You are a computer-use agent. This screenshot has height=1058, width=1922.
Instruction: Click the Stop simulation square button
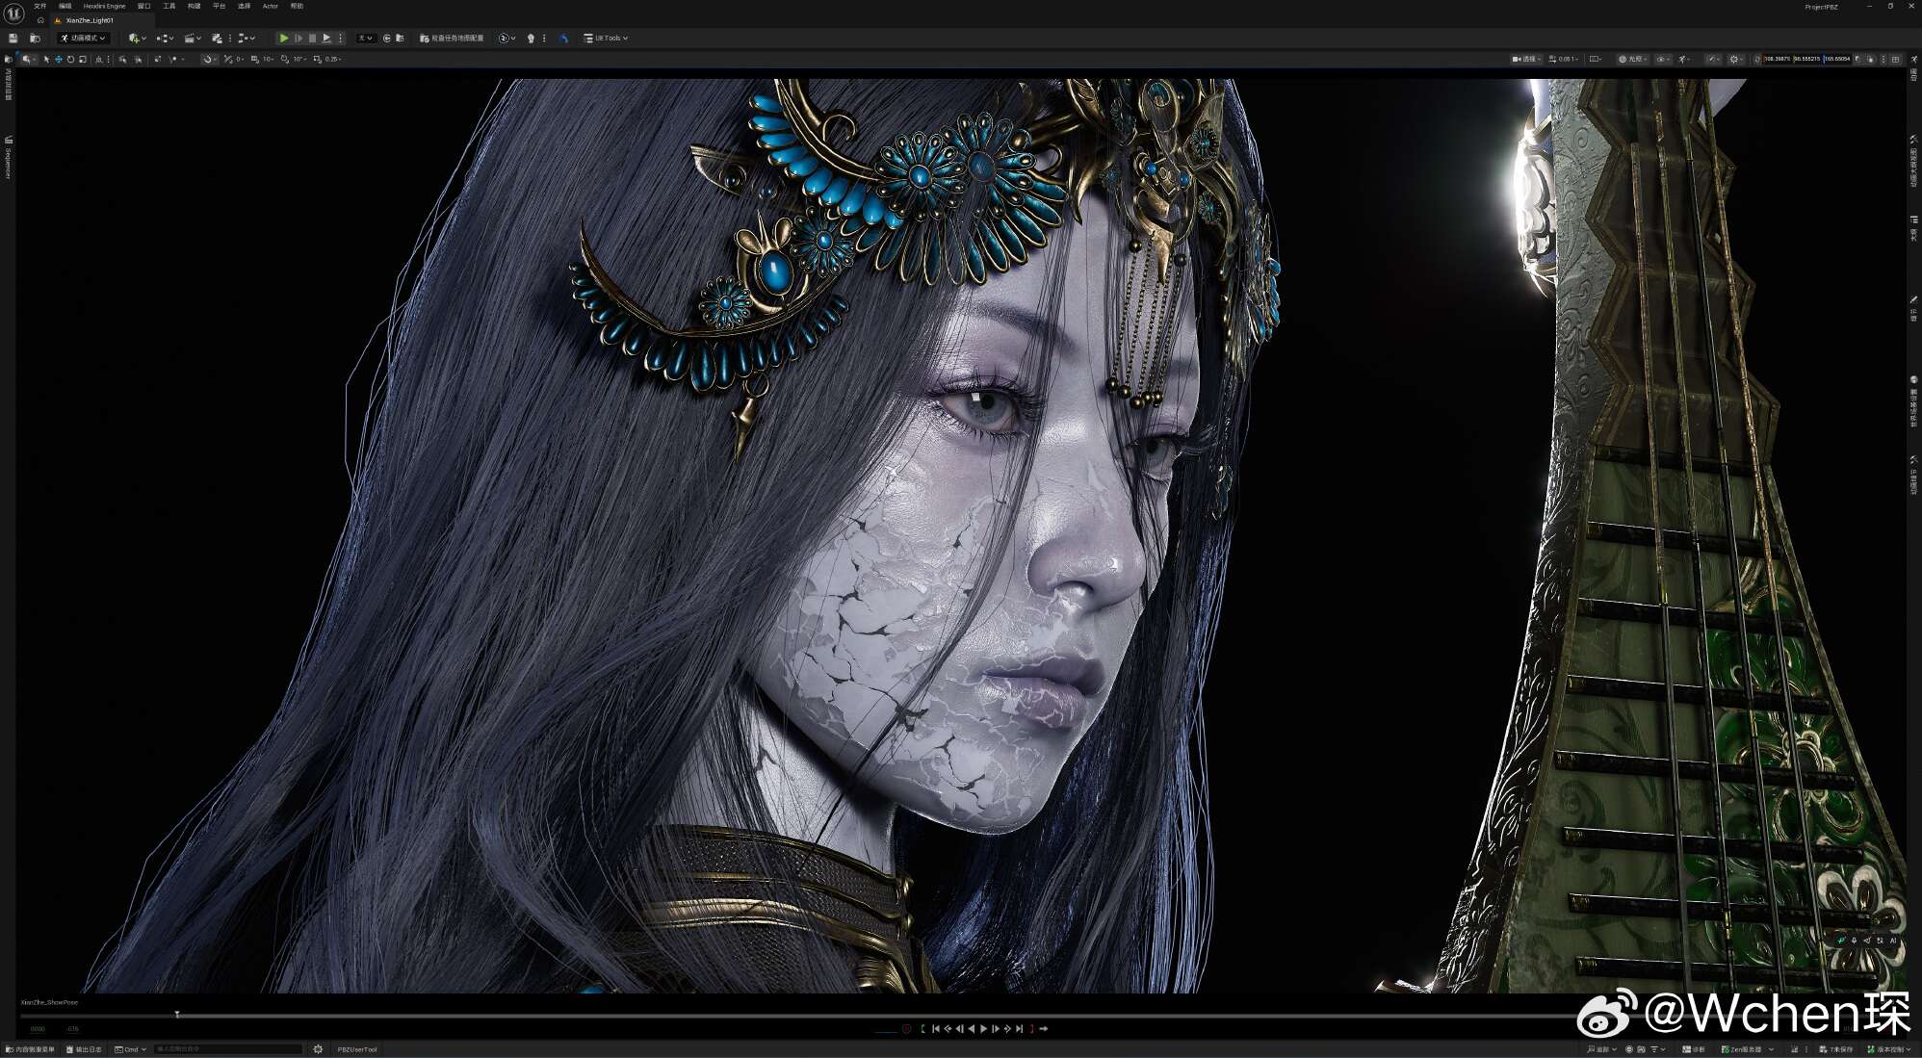[312, 39]
